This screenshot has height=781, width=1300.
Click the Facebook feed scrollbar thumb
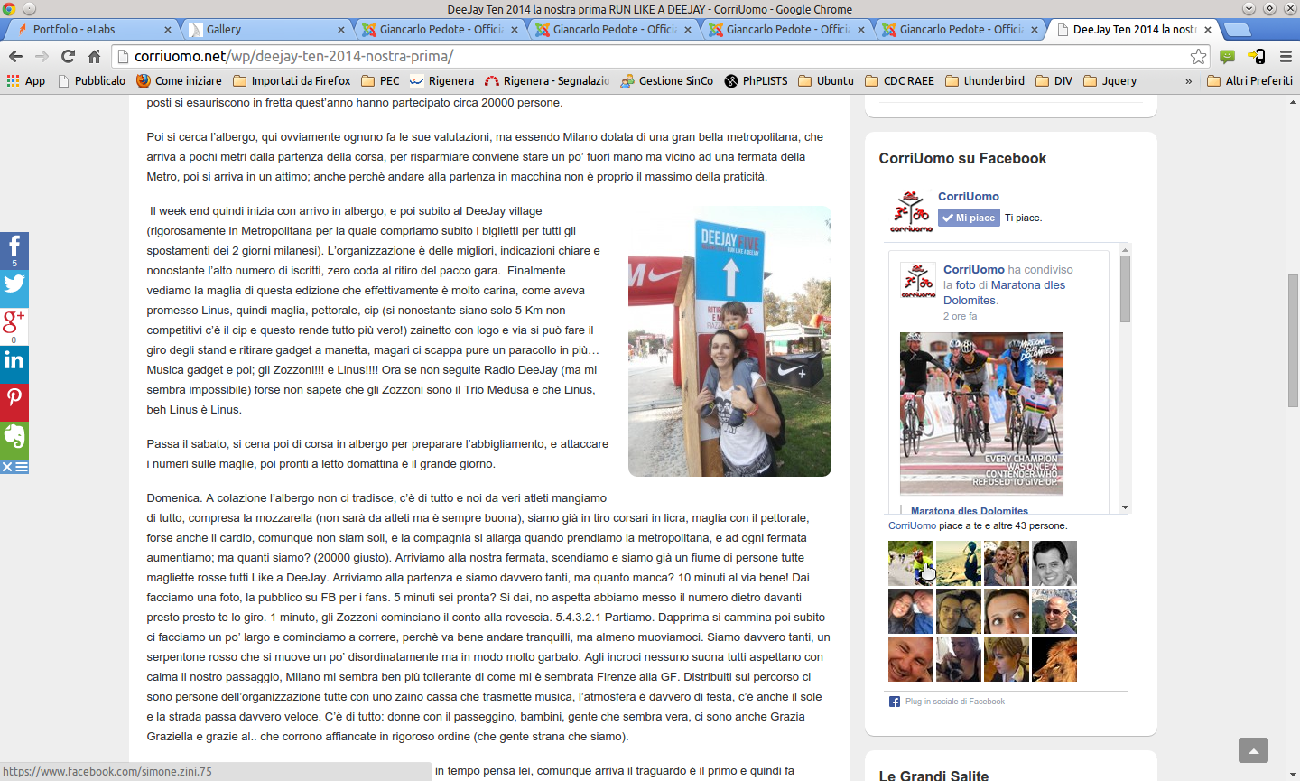tap(1126, 289)
